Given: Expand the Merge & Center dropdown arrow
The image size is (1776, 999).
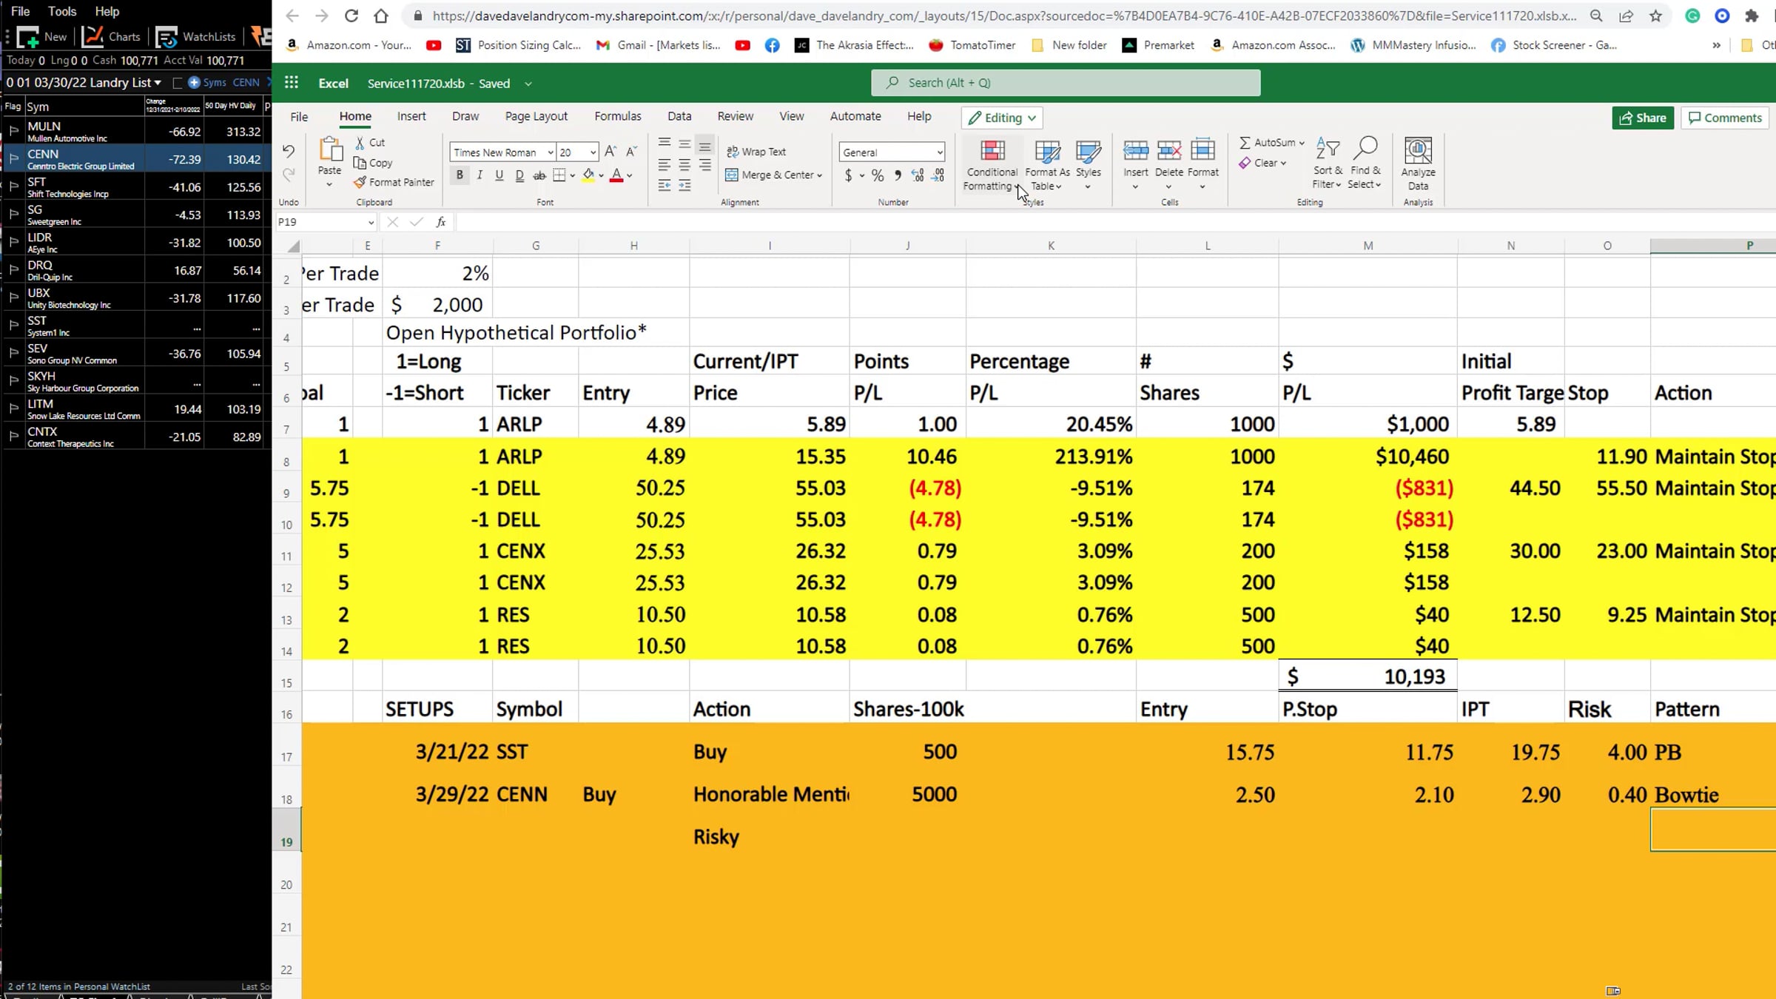Looking at the screenshot, I should pyautogui.click(x=820, y=175).
